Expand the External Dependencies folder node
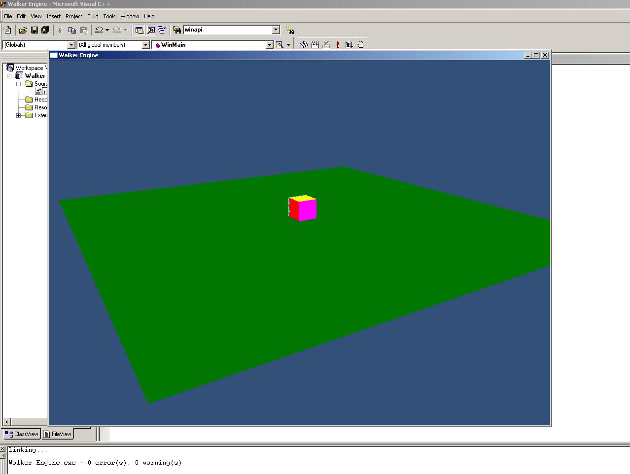The width and height of the screenshot is (630, 474). point(18,115)
